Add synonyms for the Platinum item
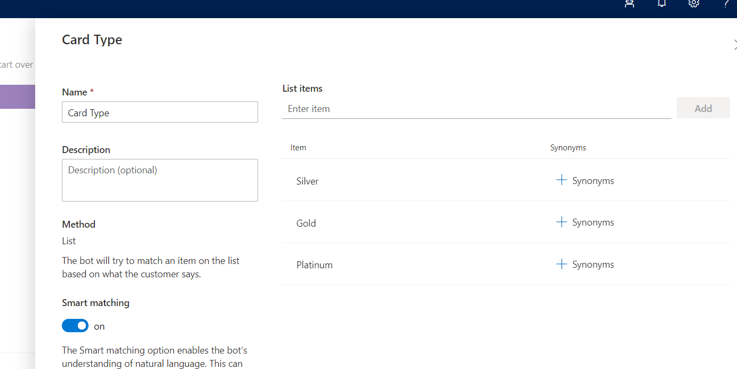Screen dimensions: 737x369 584,264
